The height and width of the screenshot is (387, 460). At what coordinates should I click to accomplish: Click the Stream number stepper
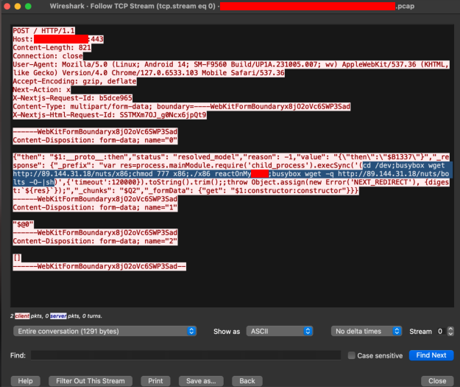pyautogui.click(x=450, y=331)
